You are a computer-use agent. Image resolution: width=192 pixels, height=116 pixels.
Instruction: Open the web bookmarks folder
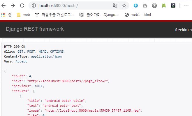pyautogui.click(x=23, y=15)
